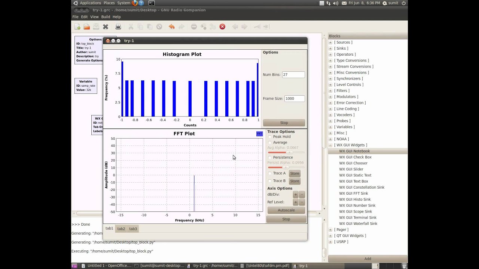Open the View menu
Screen dimensions: 479x269
click(x=94, y=17)
